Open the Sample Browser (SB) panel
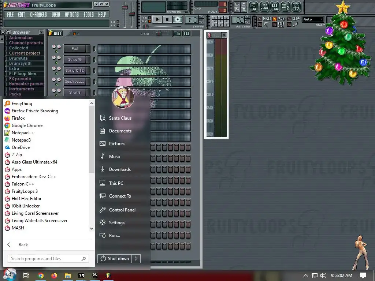This screenshot has width=375, height=281. [x=285, y=6]
